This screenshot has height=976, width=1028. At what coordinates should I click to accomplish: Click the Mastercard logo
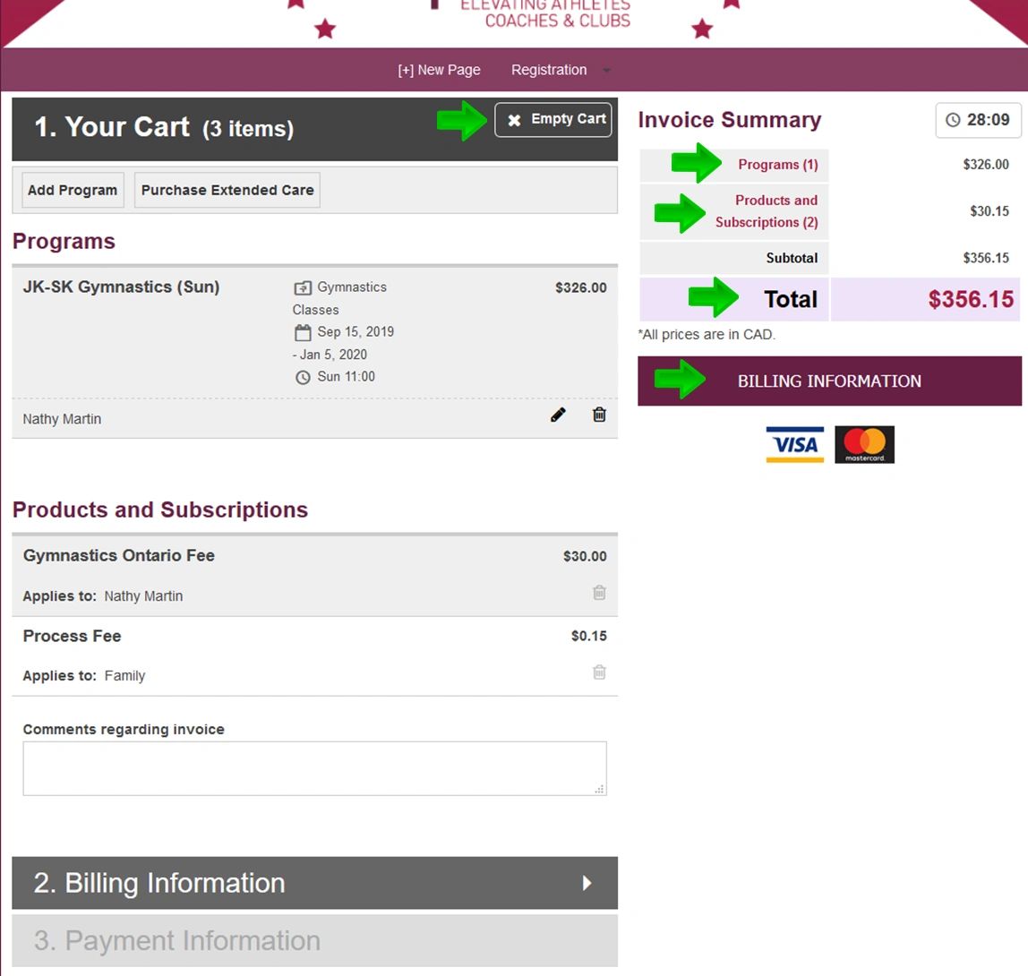864,445
